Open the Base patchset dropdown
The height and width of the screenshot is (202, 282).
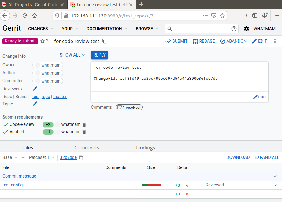pos(10,157)
